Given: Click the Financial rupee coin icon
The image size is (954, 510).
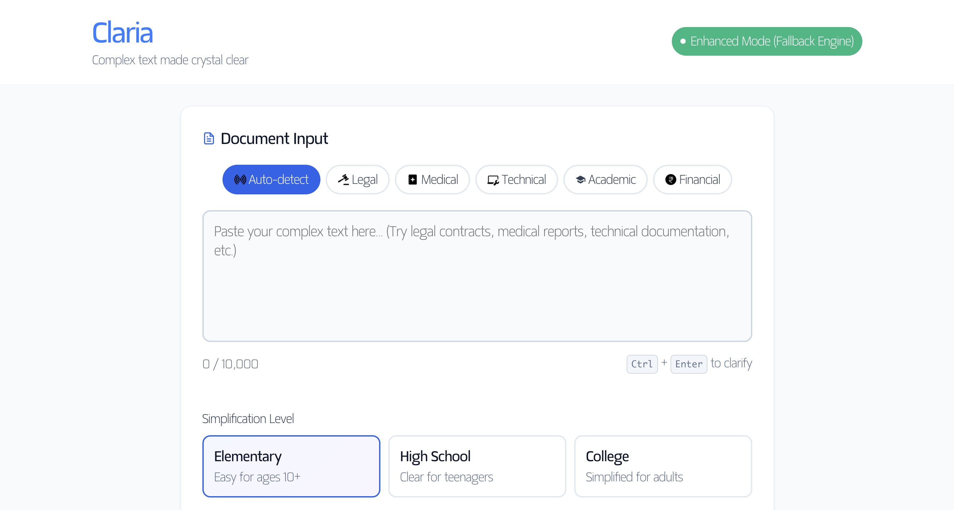Looking at the screenshot, I should point(670,180).
